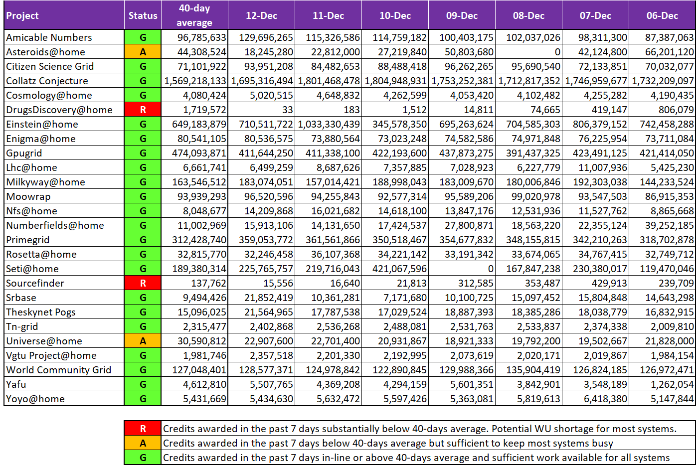Click the 07-Dec column header
Viewport: 696px width, 465px height.
(x=595, y=15)
